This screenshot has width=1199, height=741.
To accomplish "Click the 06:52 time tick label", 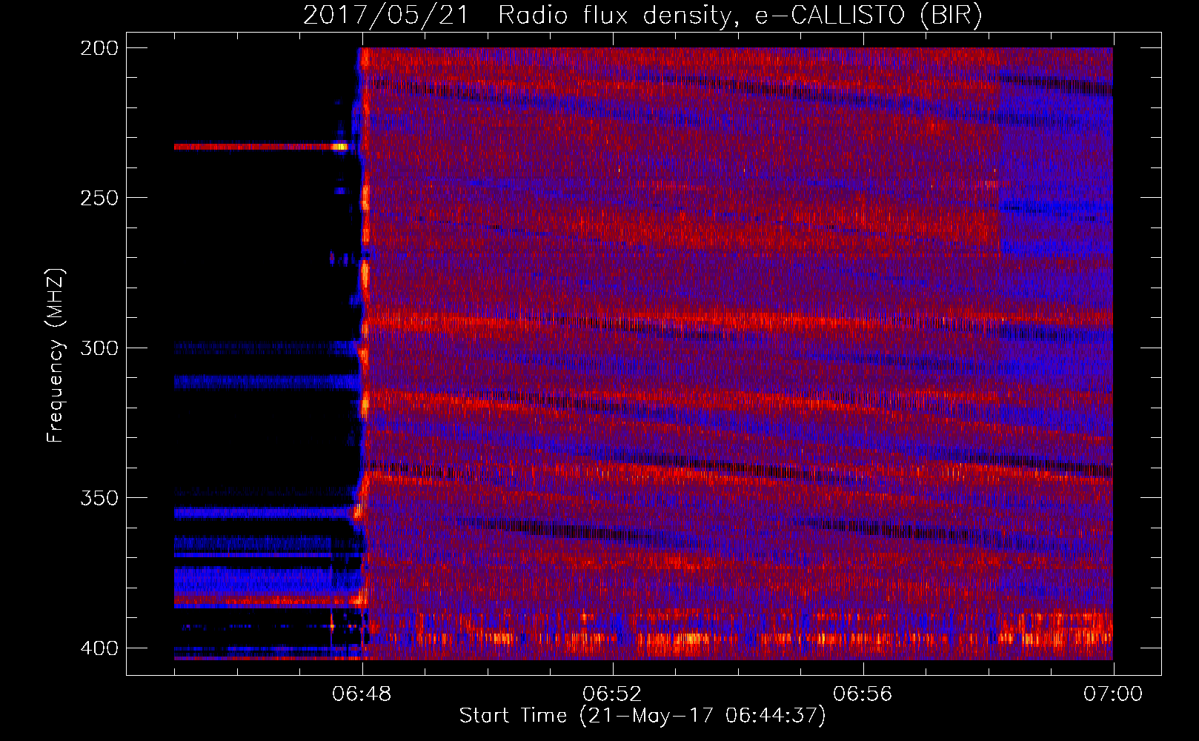I will 612,694.
